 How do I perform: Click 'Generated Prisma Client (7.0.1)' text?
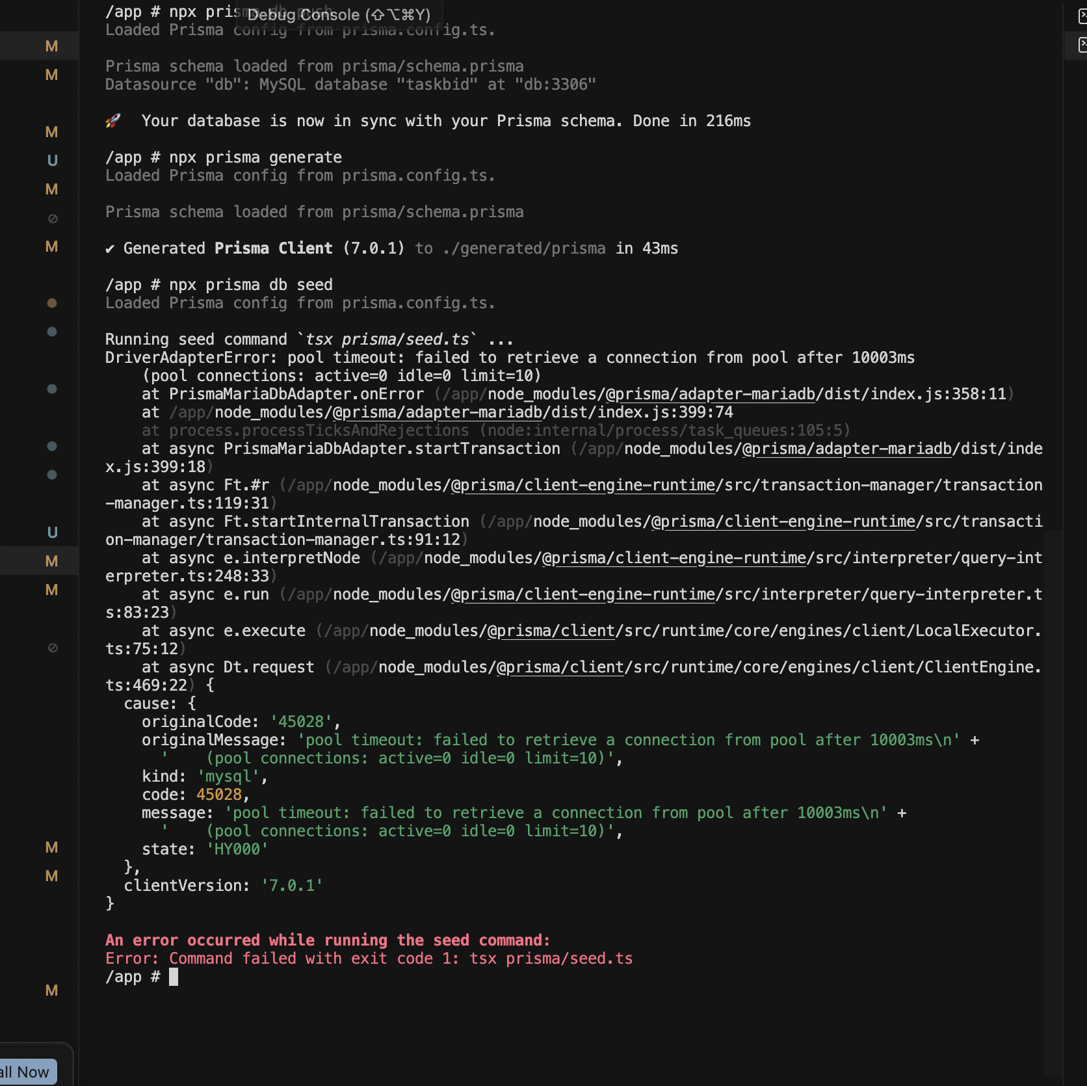coord(264,248)
